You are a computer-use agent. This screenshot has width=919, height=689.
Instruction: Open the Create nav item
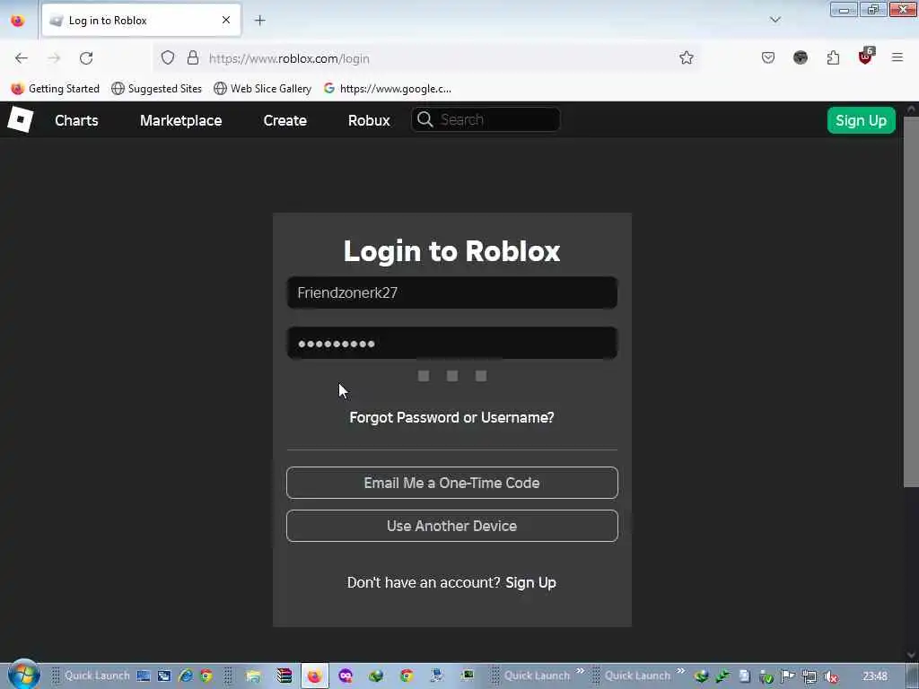(284, 121)
